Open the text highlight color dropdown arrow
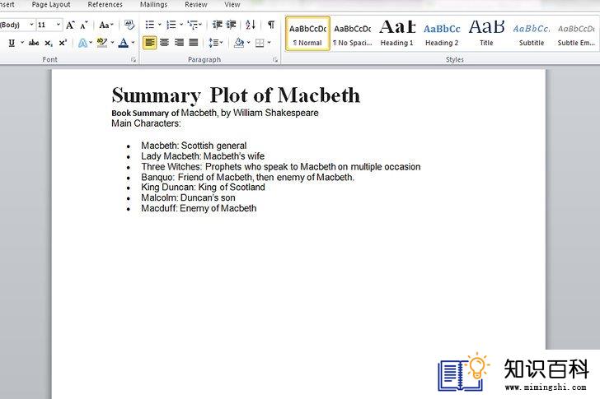This screenshot has height=399, width=600. (112, 43)
